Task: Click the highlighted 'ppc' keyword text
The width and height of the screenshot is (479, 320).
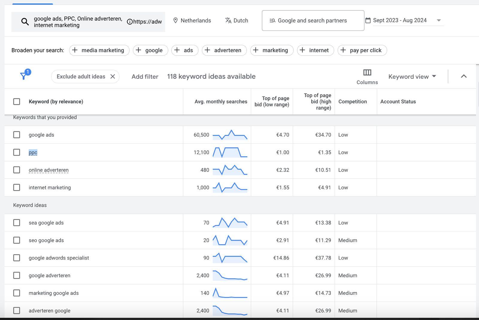Action: click(33, 152)
